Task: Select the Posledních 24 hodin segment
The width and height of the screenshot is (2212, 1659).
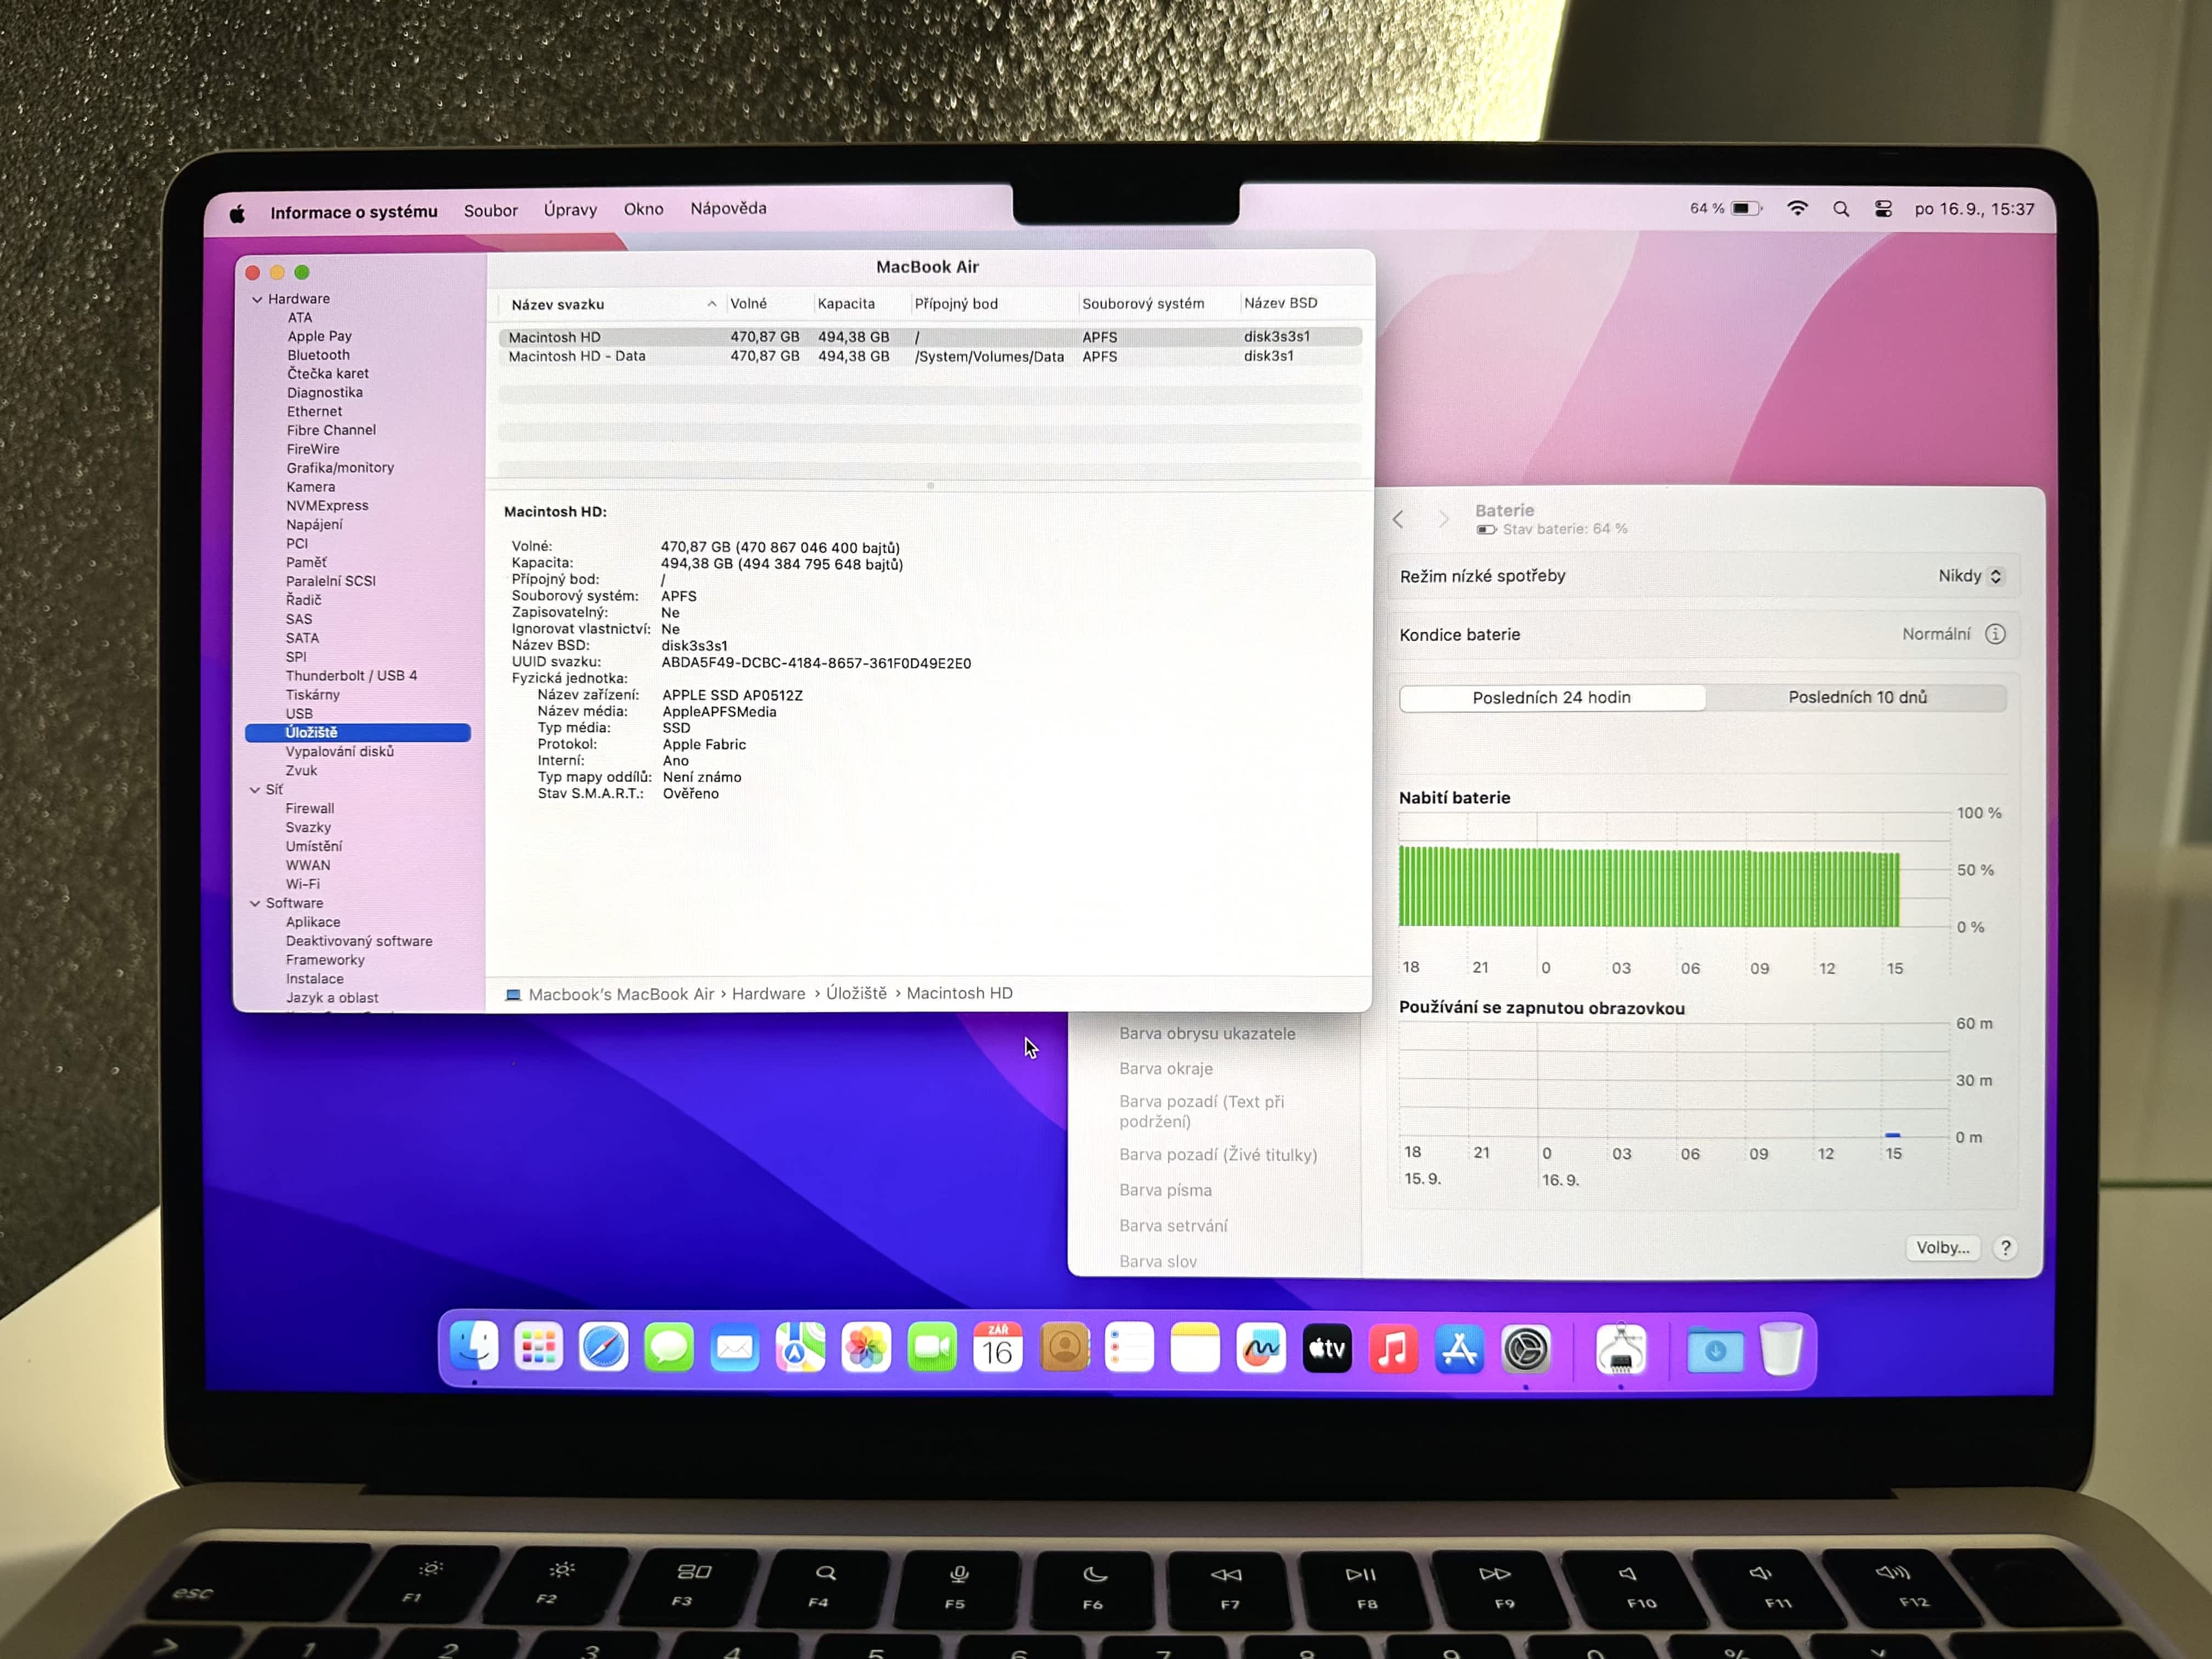Action: pyautogui.click(x=1551, y=697)
